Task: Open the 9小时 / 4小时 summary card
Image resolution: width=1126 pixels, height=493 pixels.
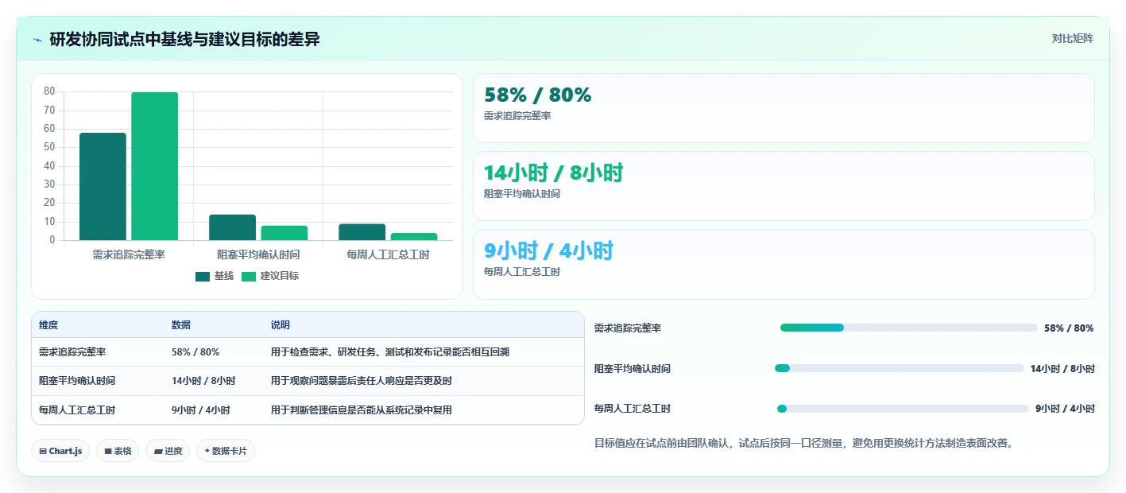Action: click(x=784, y=264)
